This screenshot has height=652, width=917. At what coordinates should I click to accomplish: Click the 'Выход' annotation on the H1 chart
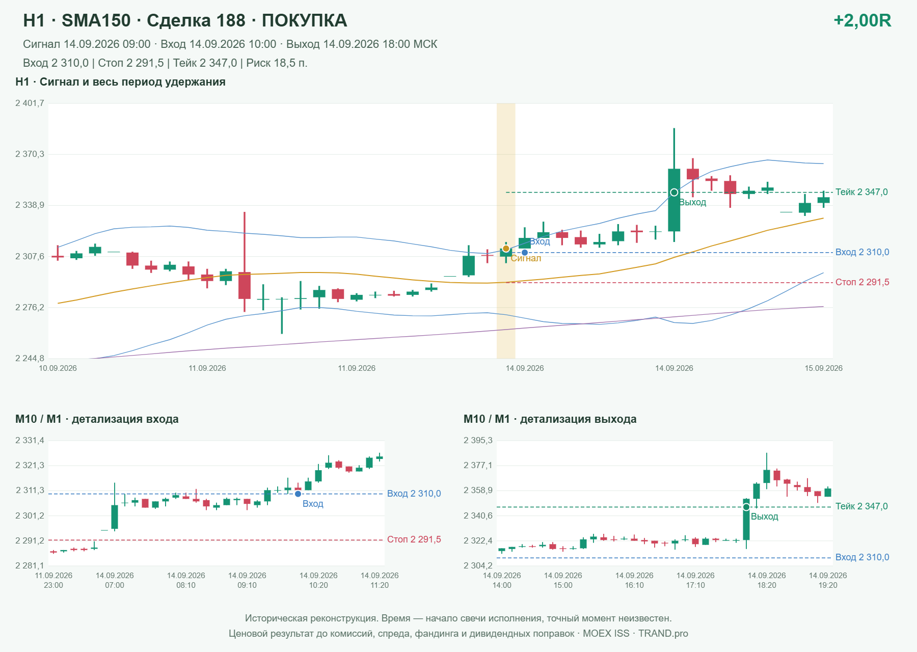click(x=692, y=202)
